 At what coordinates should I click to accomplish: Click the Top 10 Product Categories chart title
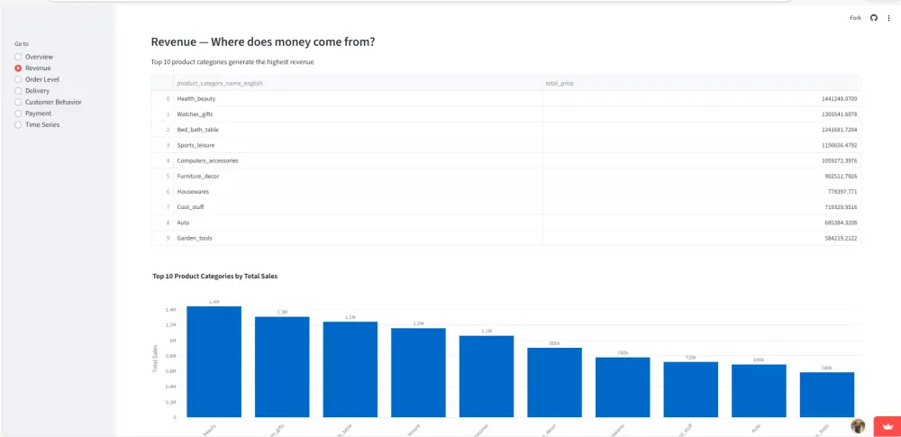(x=215, y=277)
